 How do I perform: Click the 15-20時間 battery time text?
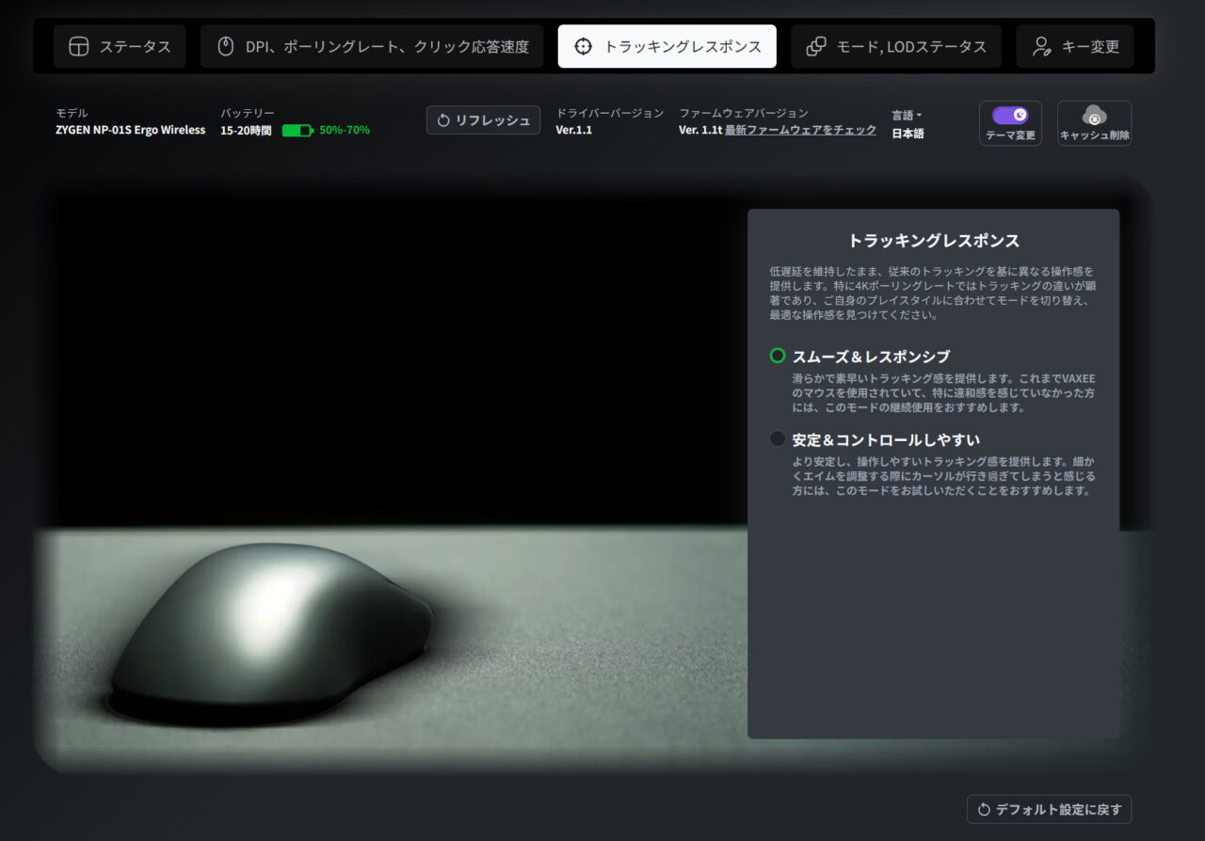coord(246,130)
